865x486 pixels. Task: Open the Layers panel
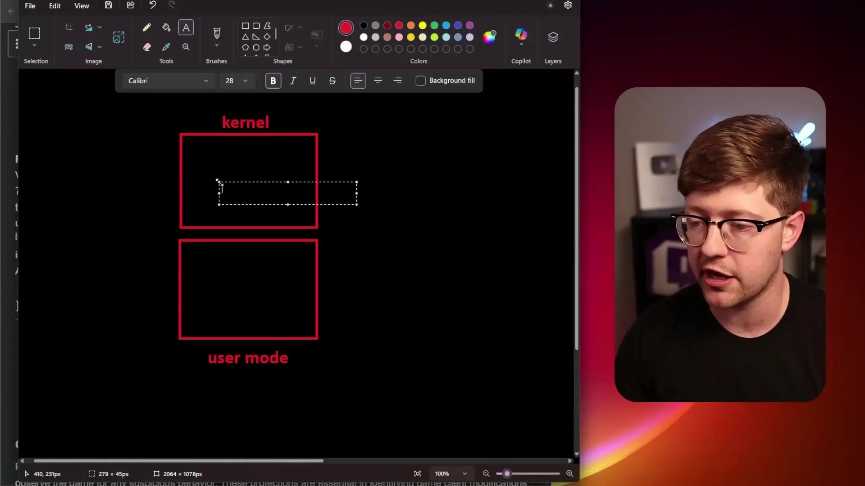click(x=553, y=37)
